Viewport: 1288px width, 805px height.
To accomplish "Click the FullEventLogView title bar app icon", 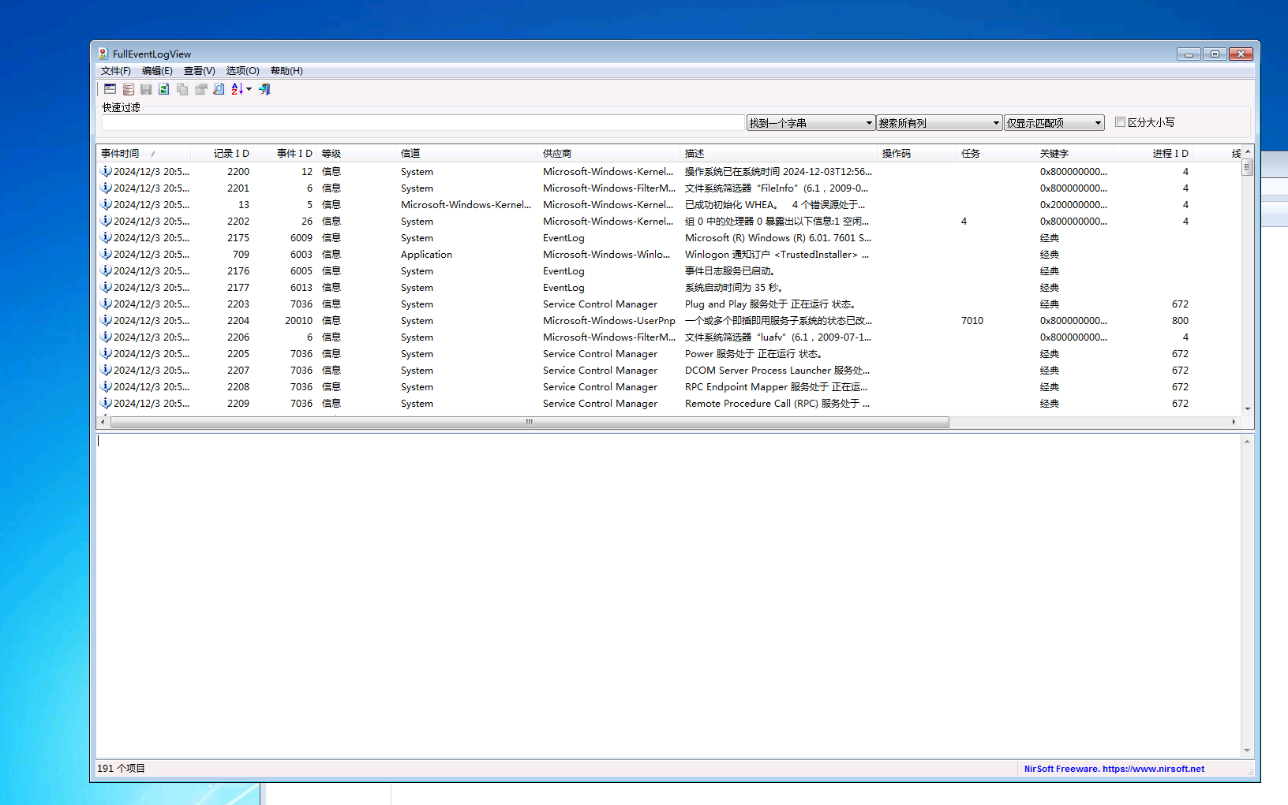I will (103, 54).
